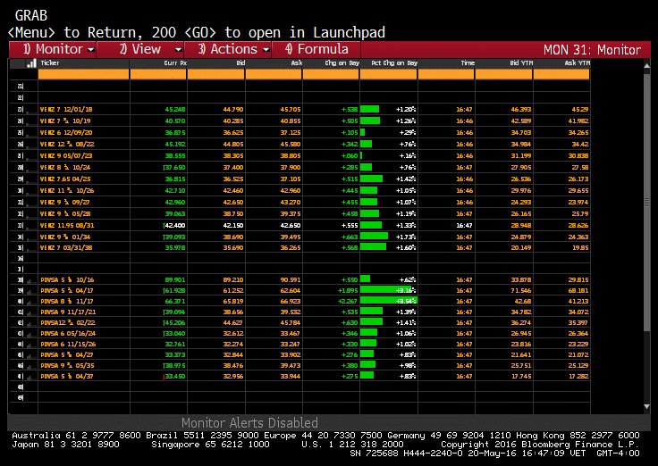
Task: Select the VENZ 9 05/07/23 ticker
Action: (66, 155)
